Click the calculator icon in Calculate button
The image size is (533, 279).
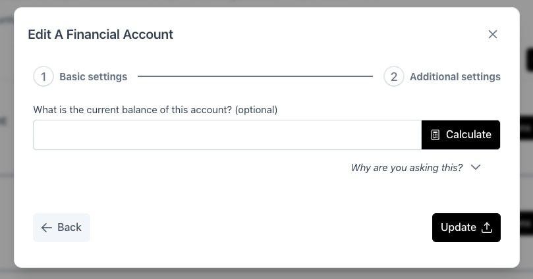click(x=435, y=135)
